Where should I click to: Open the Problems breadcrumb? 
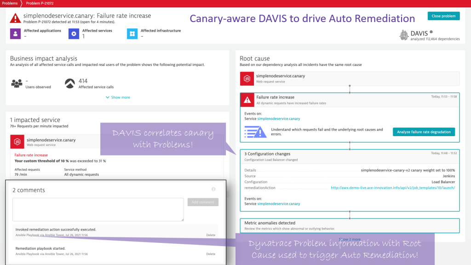pos(10,3)
